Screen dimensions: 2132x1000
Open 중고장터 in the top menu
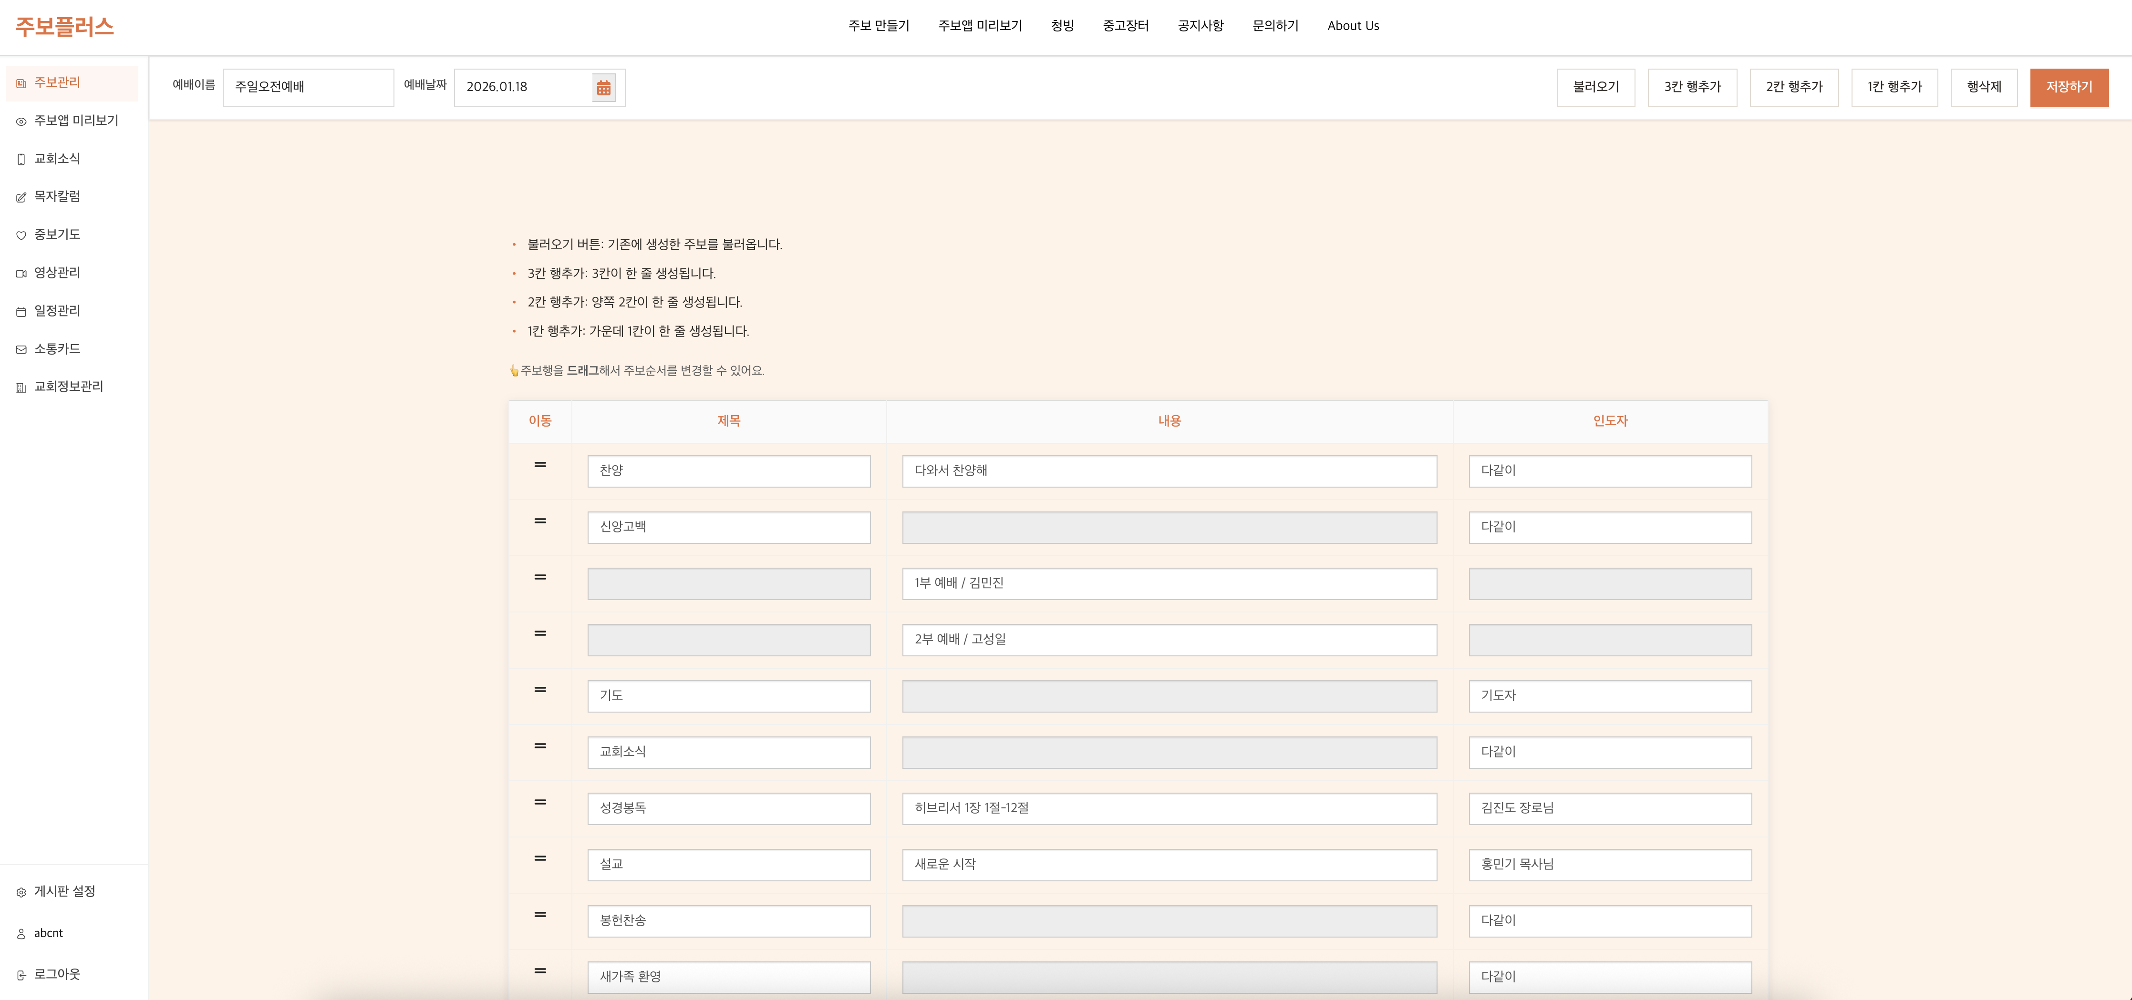point(1126,26)
